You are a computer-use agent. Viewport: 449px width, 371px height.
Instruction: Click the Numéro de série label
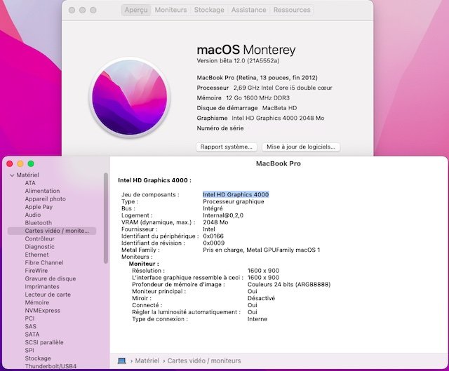tap(220, 128)
